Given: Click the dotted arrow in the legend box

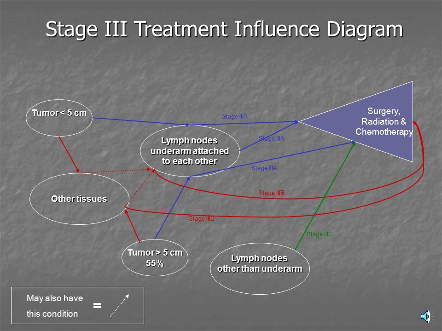Looking at the screenshot, I should [x=120, y=306].
